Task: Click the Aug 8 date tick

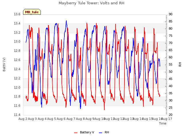Action: [x=80, y=119]
